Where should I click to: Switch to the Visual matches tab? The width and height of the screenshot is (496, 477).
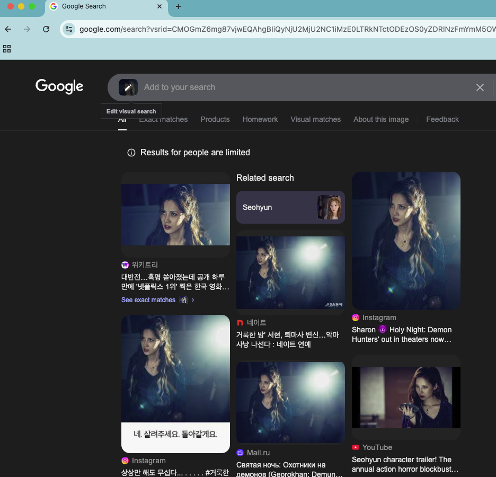[x=315, y=119]
